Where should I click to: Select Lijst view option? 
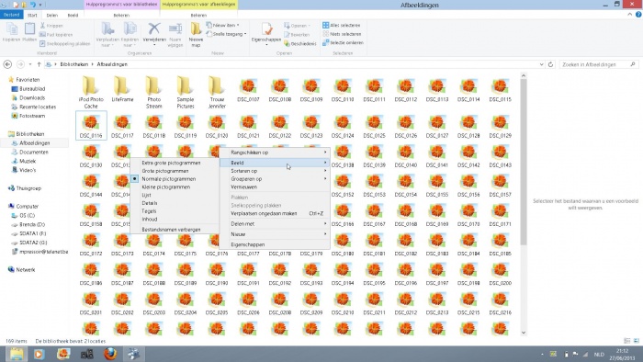(x=146, y=195)
